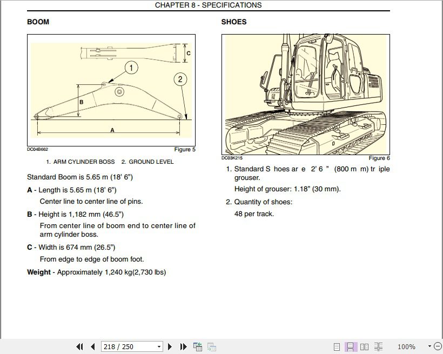Viewport: 443px width, 354px height.
Task: Click the excavator shoes illustration Figure 6
Action: coord(306,95)
